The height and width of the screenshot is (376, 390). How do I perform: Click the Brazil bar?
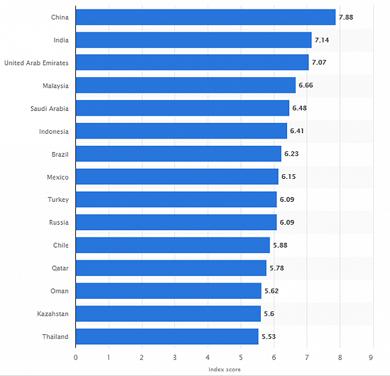pos(179,154)
